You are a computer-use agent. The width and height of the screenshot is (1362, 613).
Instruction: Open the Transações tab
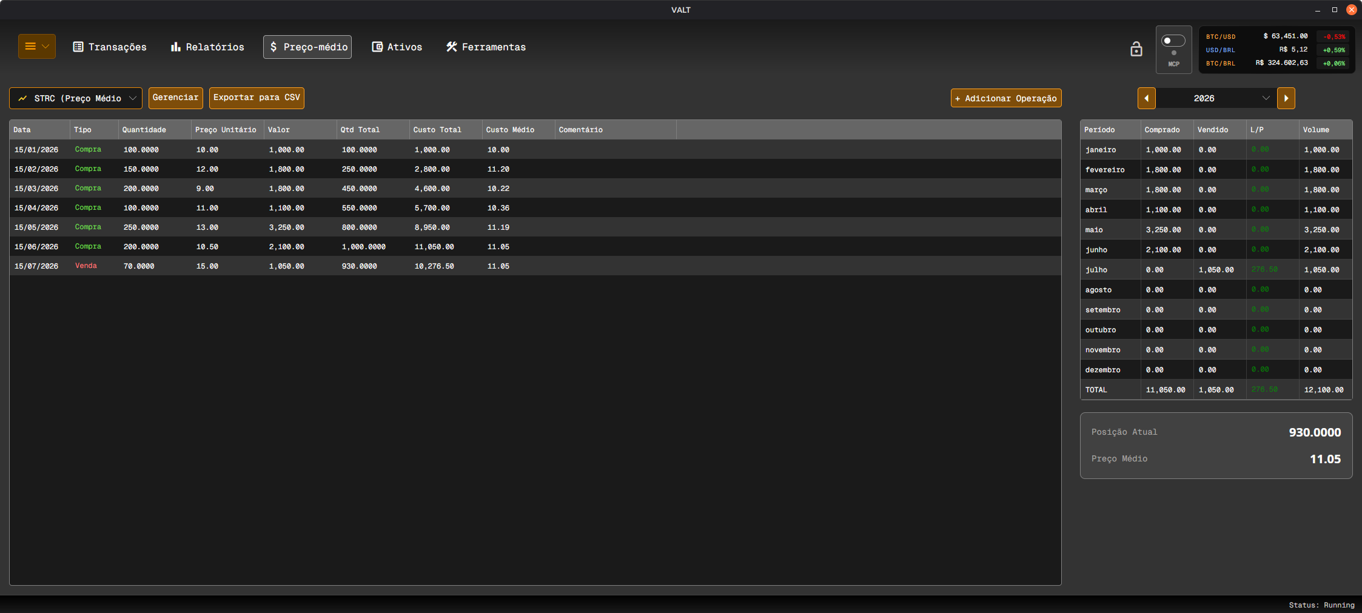[110, 47]
